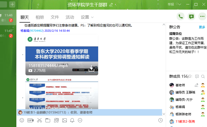Image resolution: width=207 pixels, height=127 pixels.
Task: Click the 群成员 156 header
Action: (181, 76)
